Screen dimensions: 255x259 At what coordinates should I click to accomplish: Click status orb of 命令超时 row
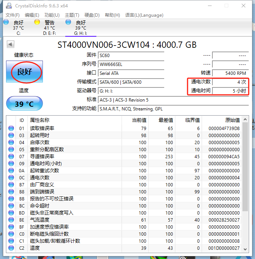pyautogui.click(x=11, y=206)
